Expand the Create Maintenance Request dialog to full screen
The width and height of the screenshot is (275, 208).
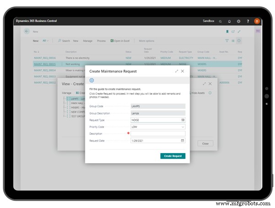click(x=177, y=71)
